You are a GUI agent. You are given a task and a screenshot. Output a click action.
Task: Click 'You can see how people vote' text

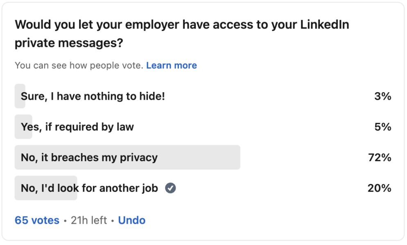coord(79,65)
